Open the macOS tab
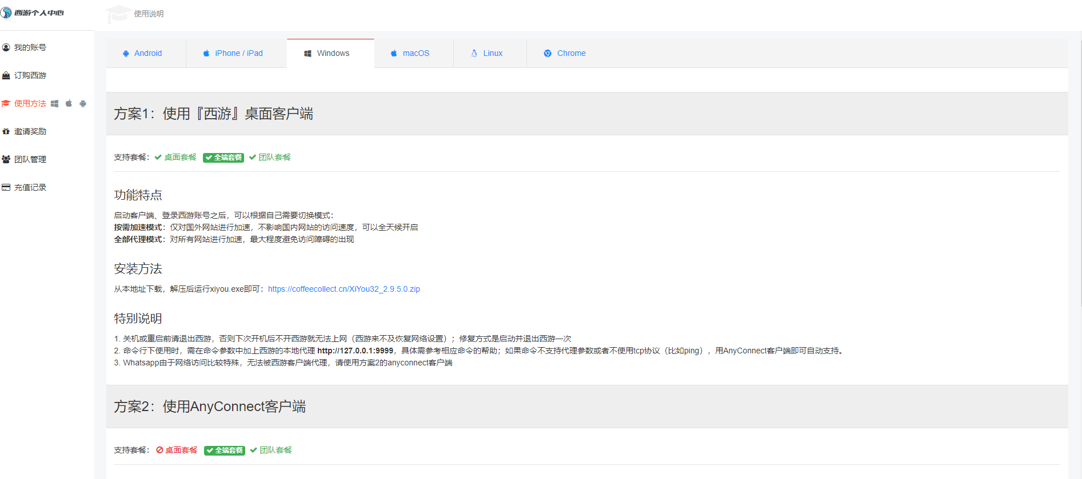This screenshot has width=1082, height=479. point(414,53)
